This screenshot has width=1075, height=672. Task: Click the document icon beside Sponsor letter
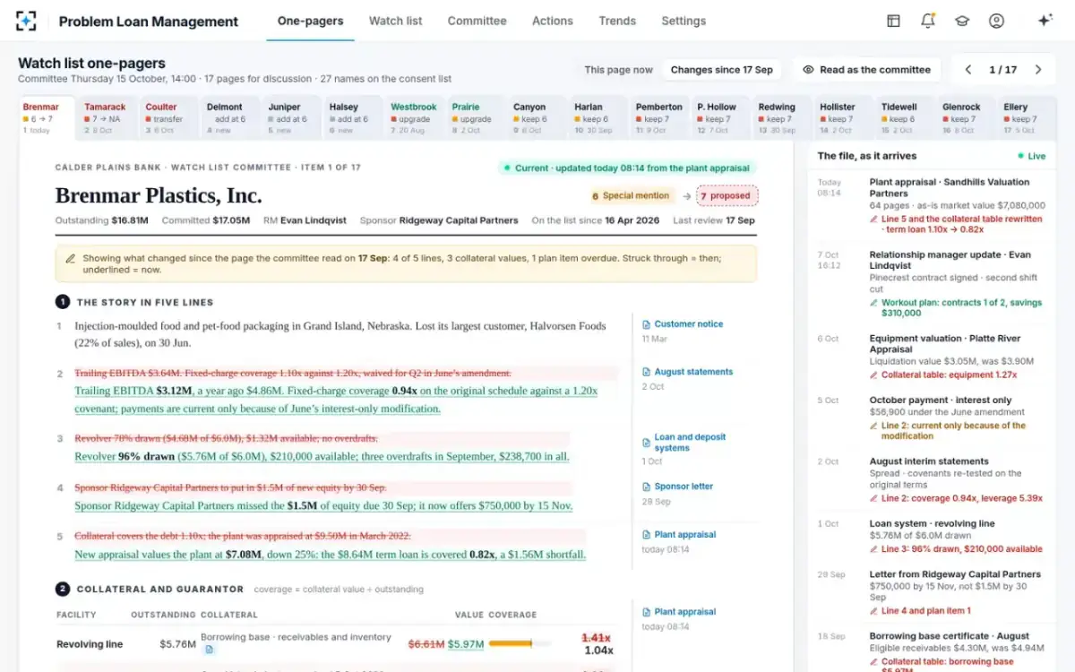click(x=647, y=487)
